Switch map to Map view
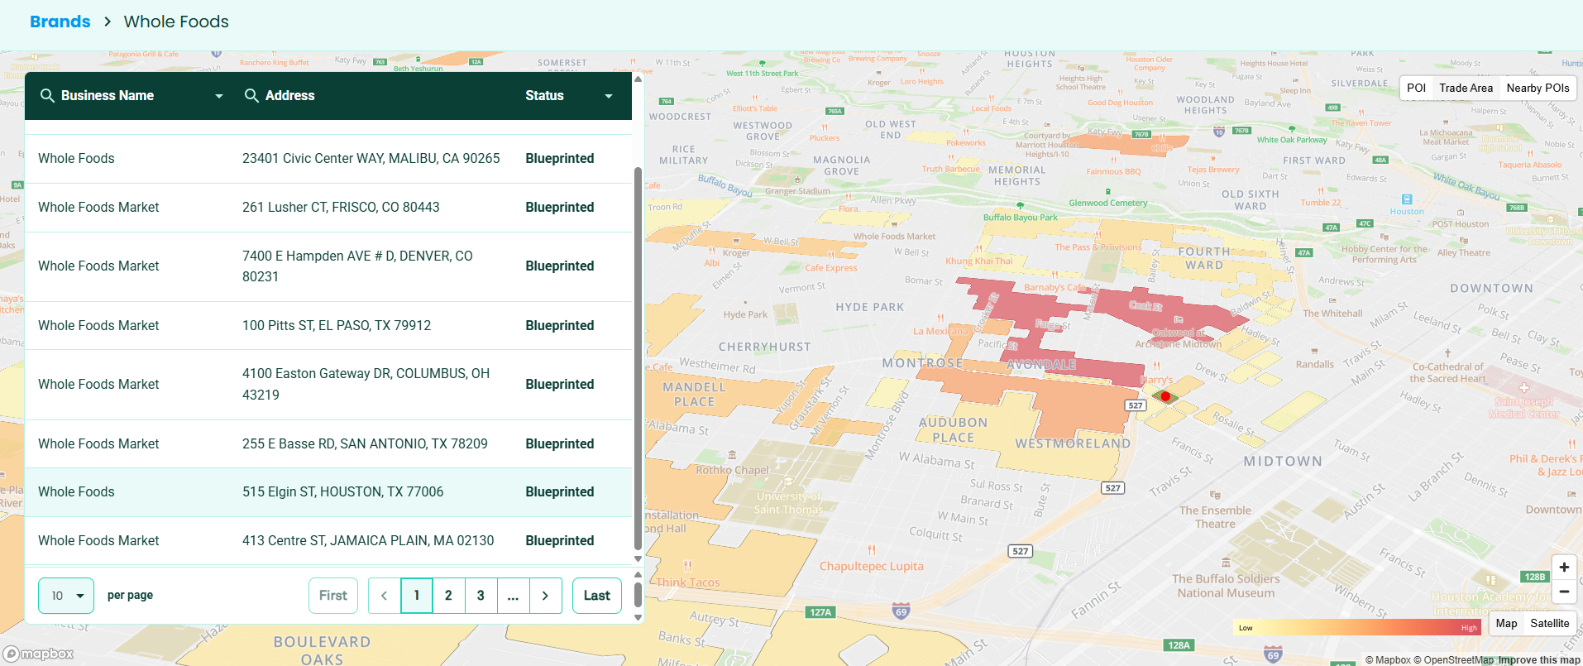1583x666 pixels. 1506,624
